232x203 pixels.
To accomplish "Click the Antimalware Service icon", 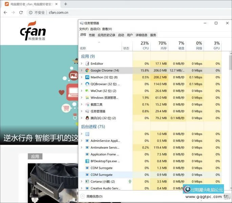I will (x=87, y=148).
